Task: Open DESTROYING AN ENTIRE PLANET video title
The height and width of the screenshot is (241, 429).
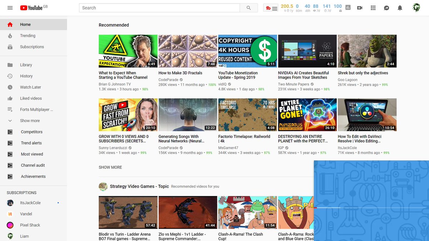Action: [303, 139]
